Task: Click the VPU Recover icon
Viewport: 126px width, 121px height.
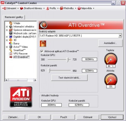Action: [11, 54]
